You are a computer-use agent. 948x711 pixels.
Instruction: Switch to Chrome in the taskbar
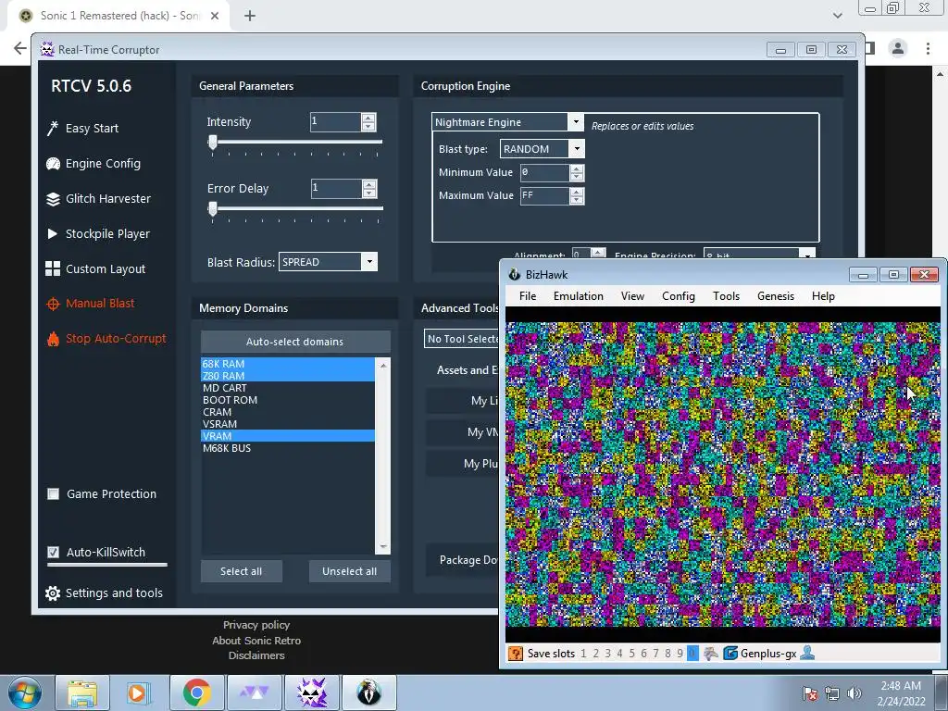[196, 692]
